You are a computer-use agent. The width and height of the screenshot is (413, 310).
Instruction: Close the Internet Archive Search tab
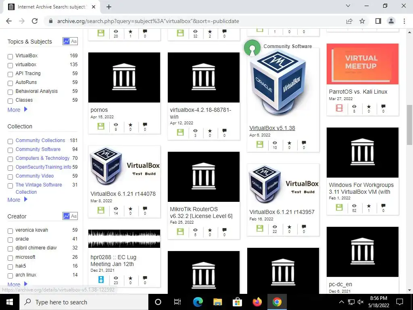(94, 7)
